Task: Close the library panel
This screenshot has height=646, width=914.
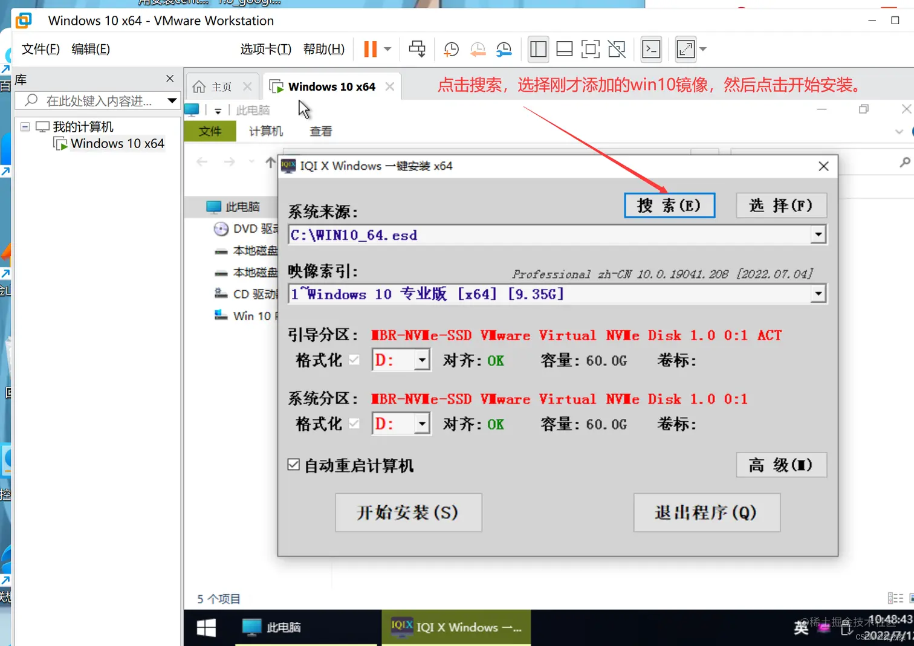Action: pos(170,79)
